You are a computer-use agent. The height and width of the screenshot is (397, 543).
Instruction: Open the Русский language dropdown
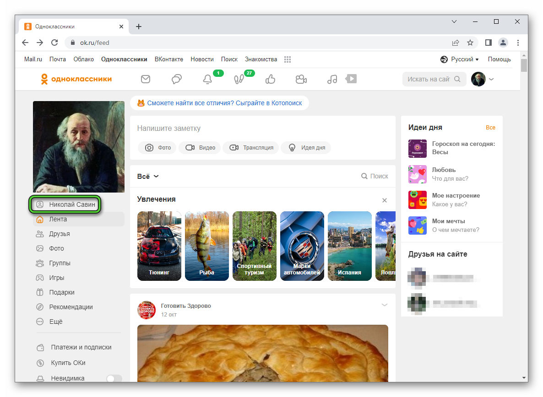460,59
